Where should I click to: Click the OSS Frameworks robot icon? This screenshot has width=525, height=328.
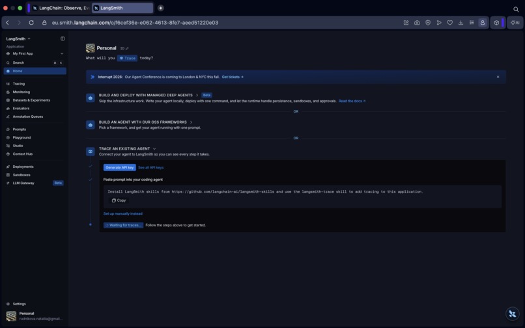click(91, 125)
